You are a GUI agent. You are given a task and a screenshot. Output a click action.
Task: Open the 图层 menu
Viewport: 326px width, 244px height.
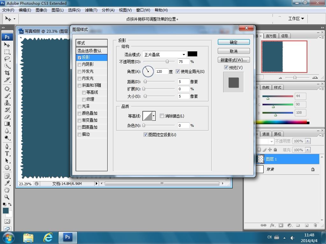pyautogui.click(x=58, y=10)
